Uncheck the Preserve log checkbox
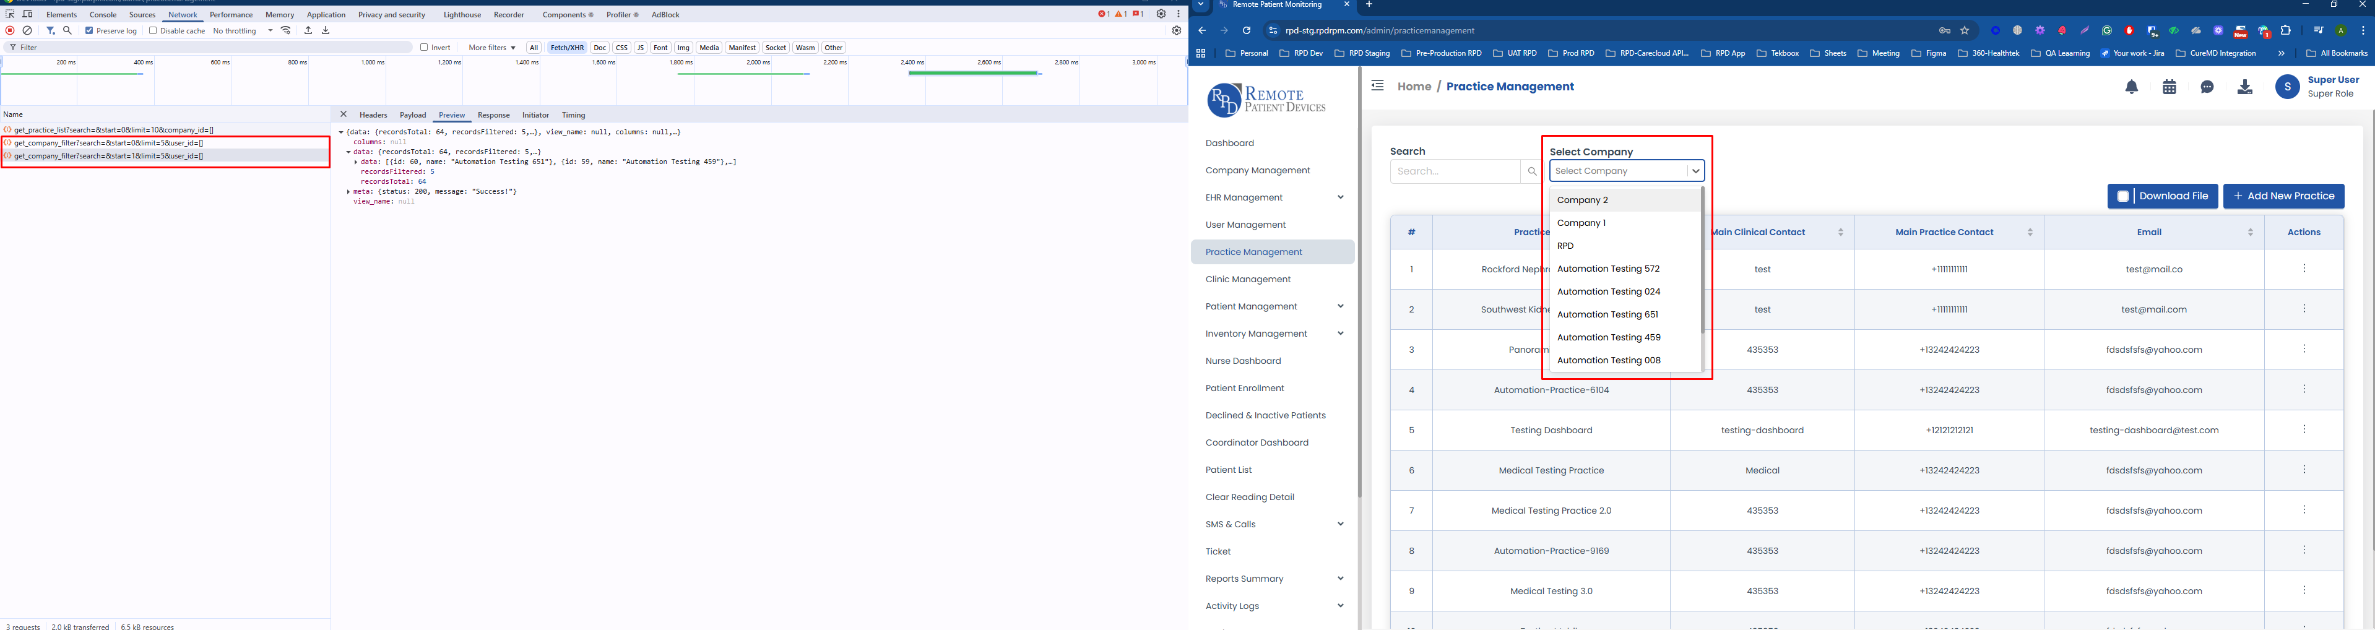The width and height of the screenshot is (2375, 630). tap(89, 30)
